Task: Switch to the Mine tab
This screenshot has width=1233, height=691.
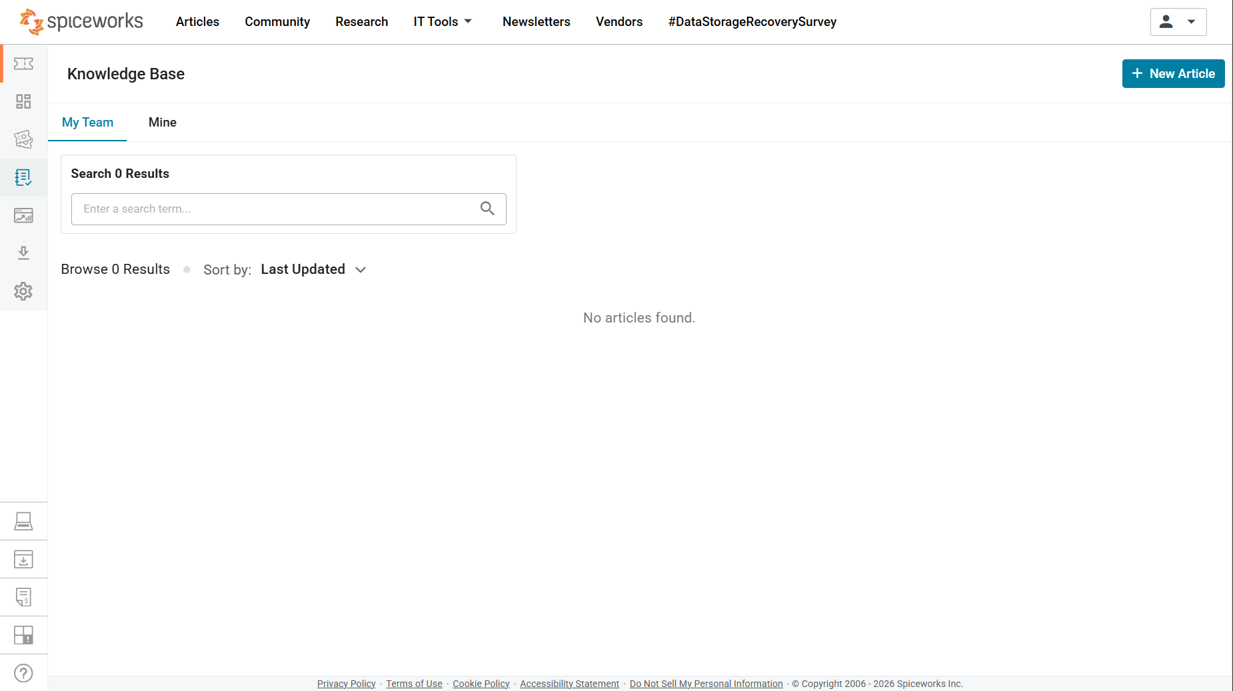Action: (x=163, y=123)
